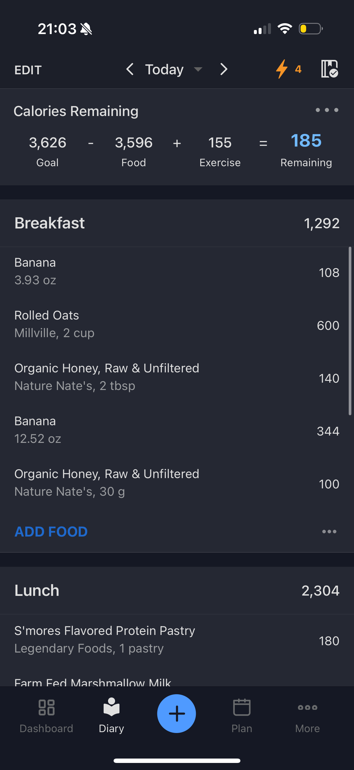This screenshot has height=770, width=354.
Task: Tap the blue plus add button
Action: click(176, 714)
